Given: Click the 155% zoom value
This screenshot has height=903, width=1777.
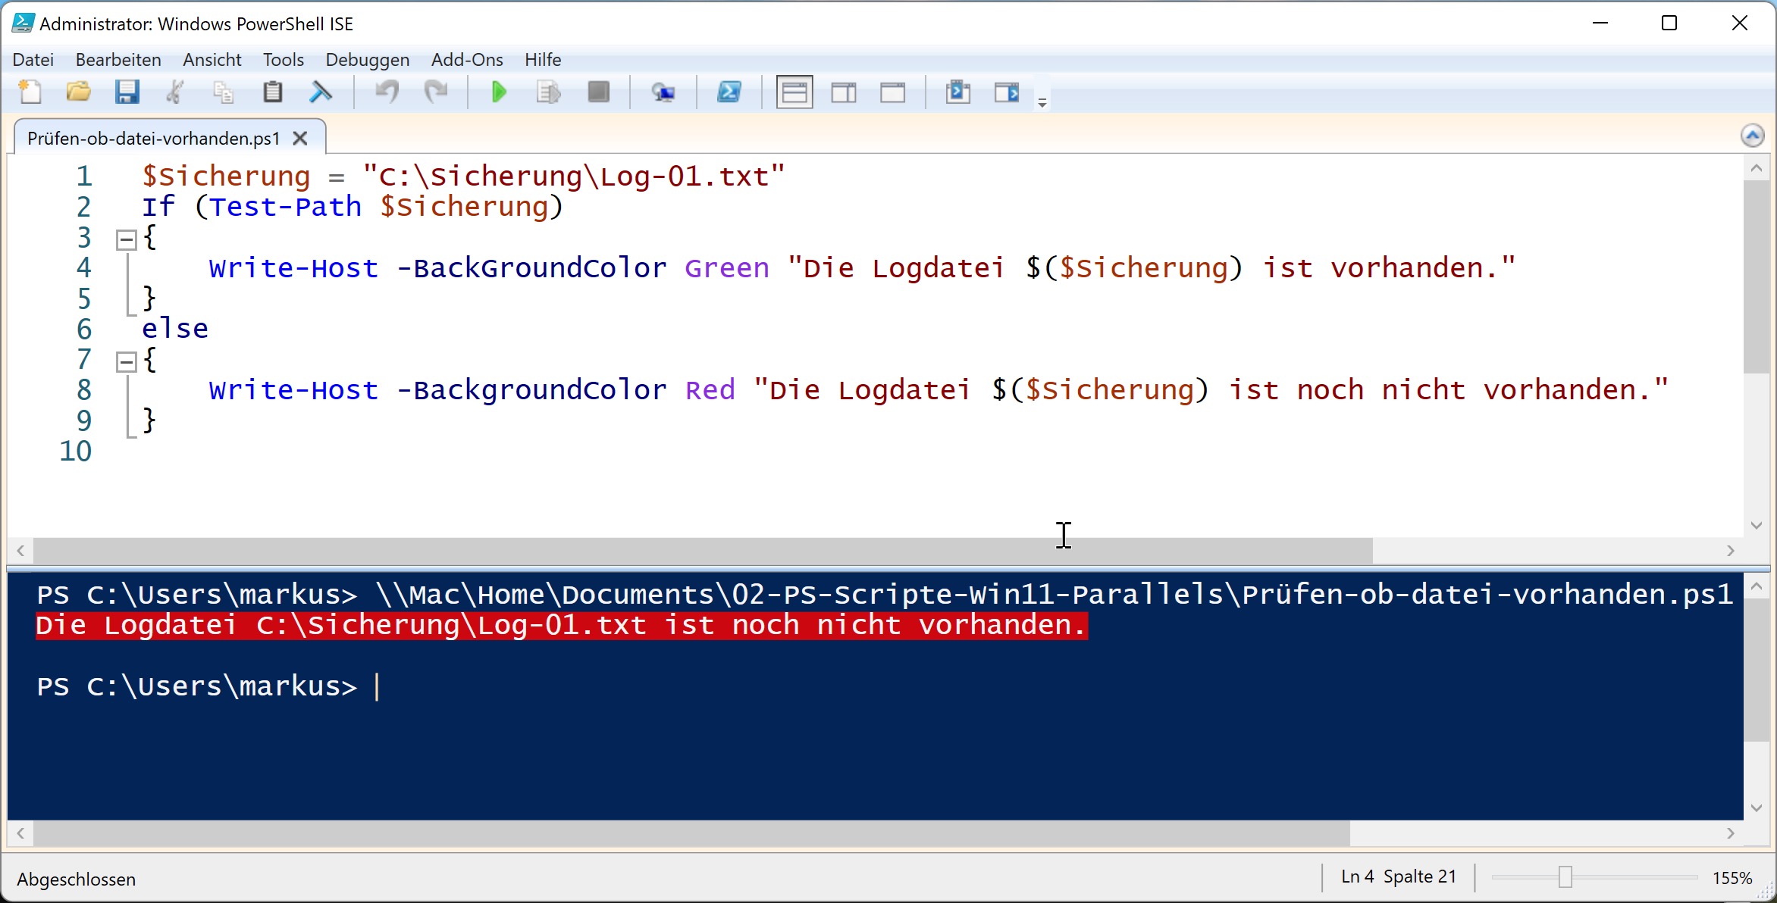Looking at the screenshot, I should (x=1732, y=878).
